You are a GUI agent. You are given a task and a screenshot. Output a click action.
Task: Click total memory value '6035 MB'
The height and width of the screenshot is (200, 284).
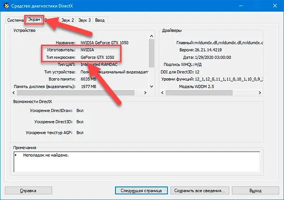point(88,79)
